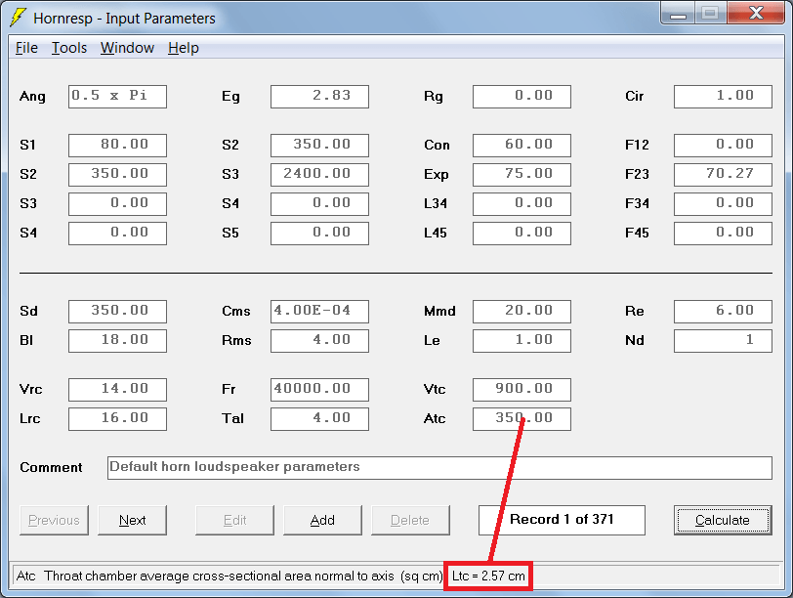Image resolution: width=793 pixels, height=598 pixels.
Task: Select the F34 input field
Action: [724, 204]
